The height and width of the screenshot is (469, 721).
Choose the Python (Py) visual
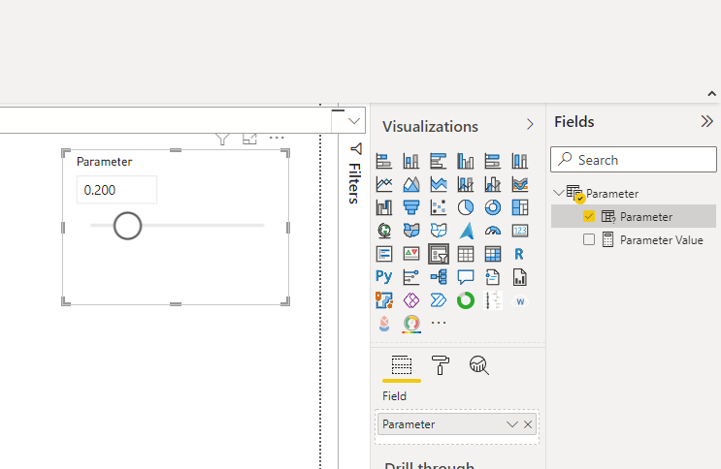coord(384,277)
